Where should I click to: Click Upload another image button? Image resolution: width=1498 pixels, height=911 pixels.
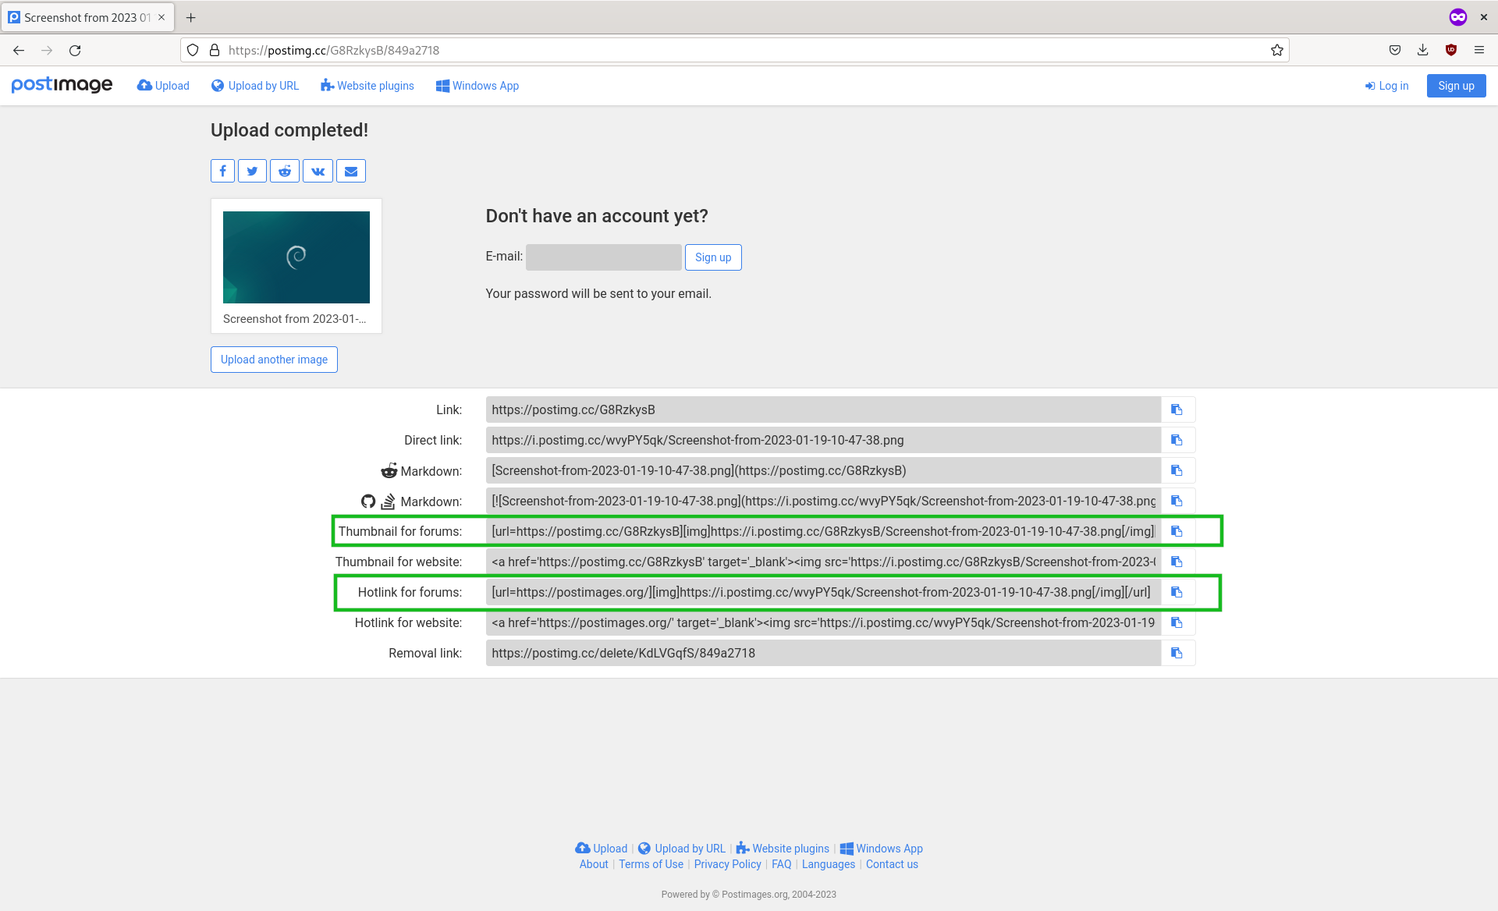[x=274, y=360]
